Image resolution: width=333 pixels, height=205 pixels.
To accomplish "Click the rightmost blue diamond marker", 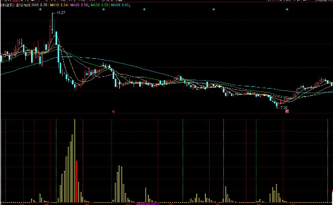I will point(287,10).
